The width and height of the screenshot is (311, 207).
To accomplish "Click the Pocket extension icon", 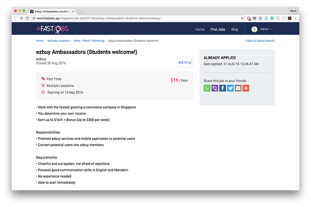I will (255, 18).
